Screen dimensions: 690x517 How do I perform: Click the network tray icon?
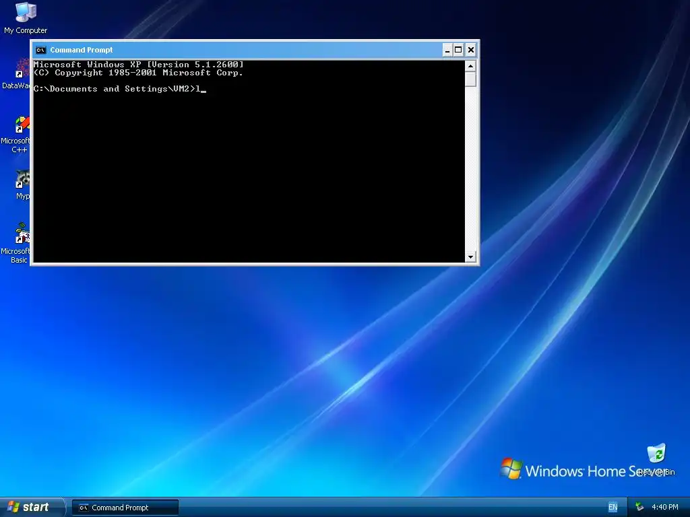pyautogui.click(x=639, y=507)
